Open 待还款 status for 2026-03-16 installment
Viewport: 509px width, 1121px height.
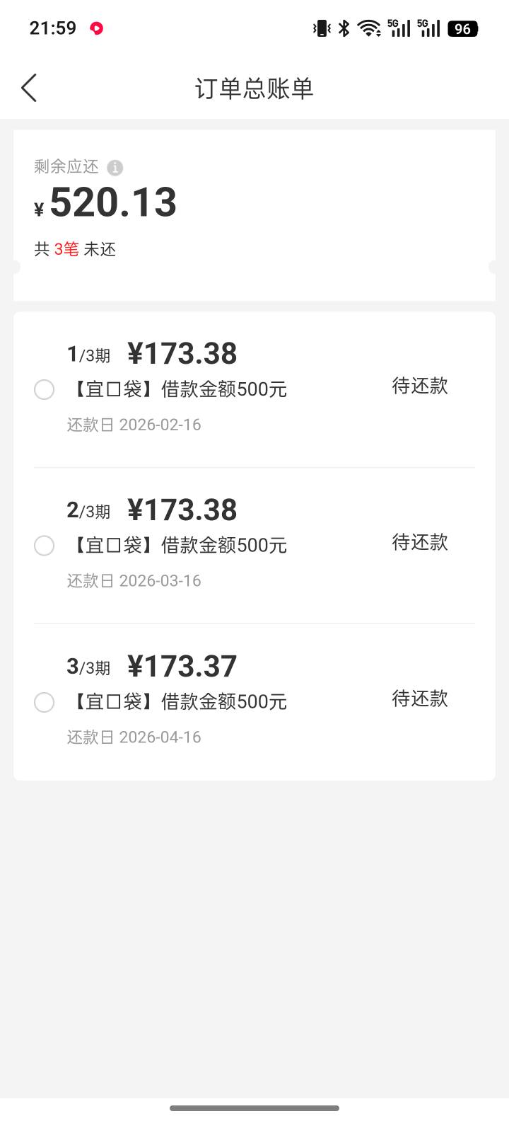[420, 542]
